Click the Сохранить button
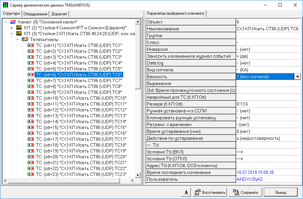 [x=245, y=192]
